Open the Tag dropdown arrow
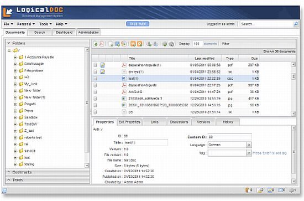Viewport: 304px width, 201px height. pos(249,153)
